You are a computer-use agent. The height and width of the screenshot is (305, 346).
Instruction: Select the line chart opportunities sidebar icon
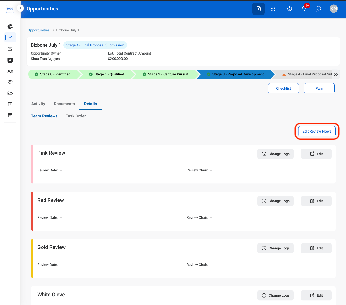[10, 38]
